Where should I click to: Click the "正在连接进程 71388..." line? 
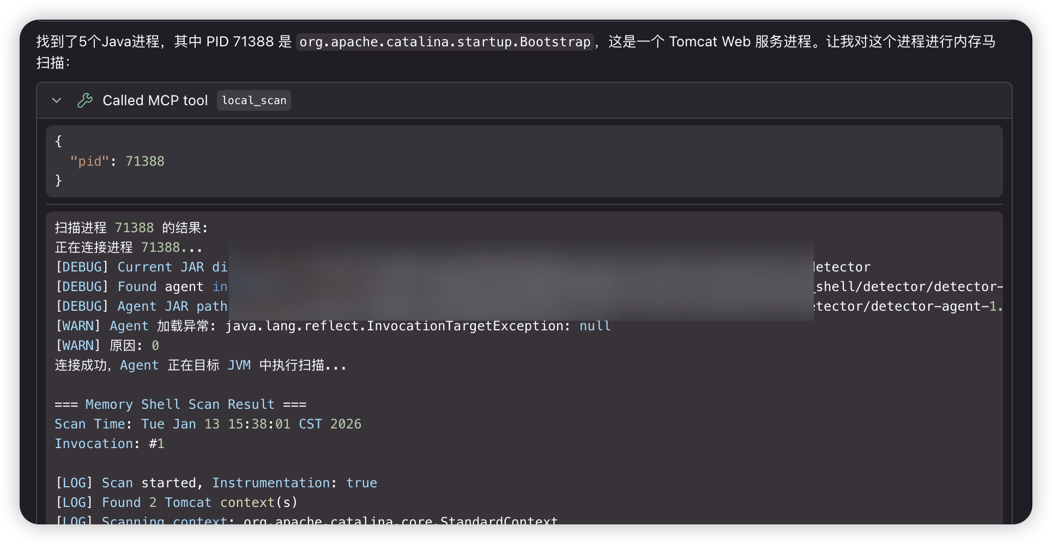pyautogui.click(x=129, y=247)
